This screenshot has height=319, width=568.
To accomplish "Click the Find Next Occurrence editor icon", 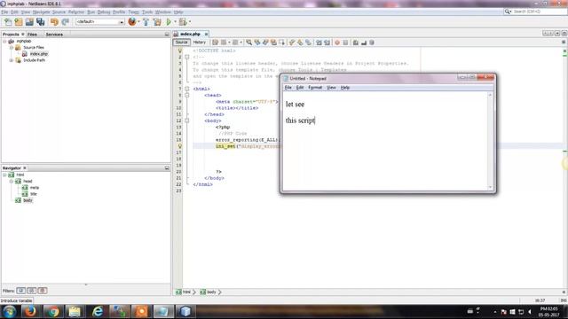I will click(265, 43).
